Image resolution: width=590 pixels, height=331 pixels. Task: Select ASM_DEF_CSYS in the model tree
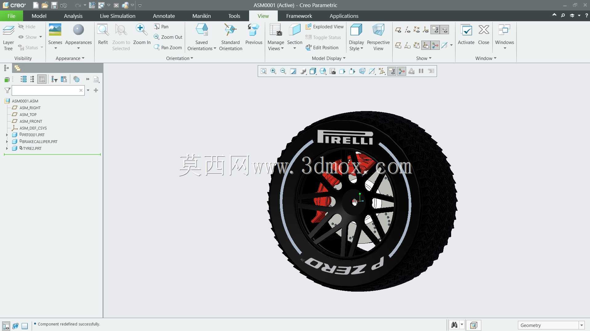tap(33, 128)
